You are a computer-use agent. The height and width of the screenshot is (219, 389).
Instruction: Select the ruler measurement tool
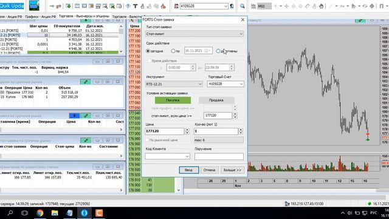click(x=307, y=6)
